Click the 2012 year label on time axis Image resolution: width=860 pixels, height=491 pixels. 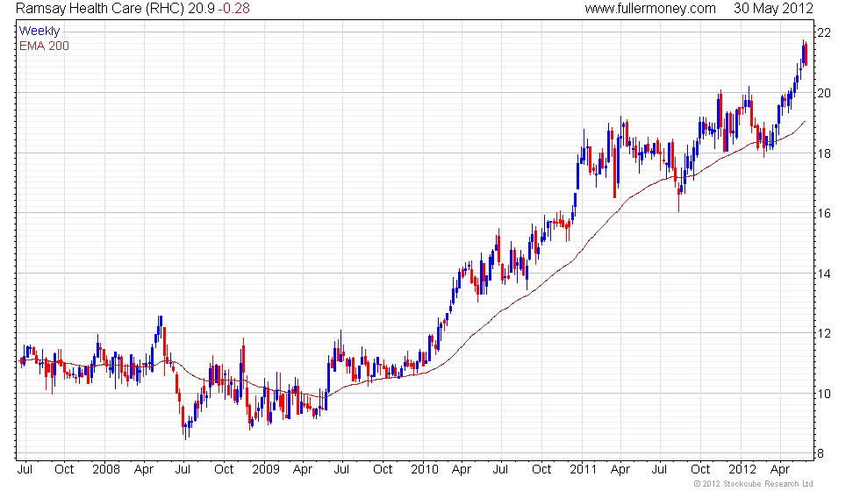point(742,470)
